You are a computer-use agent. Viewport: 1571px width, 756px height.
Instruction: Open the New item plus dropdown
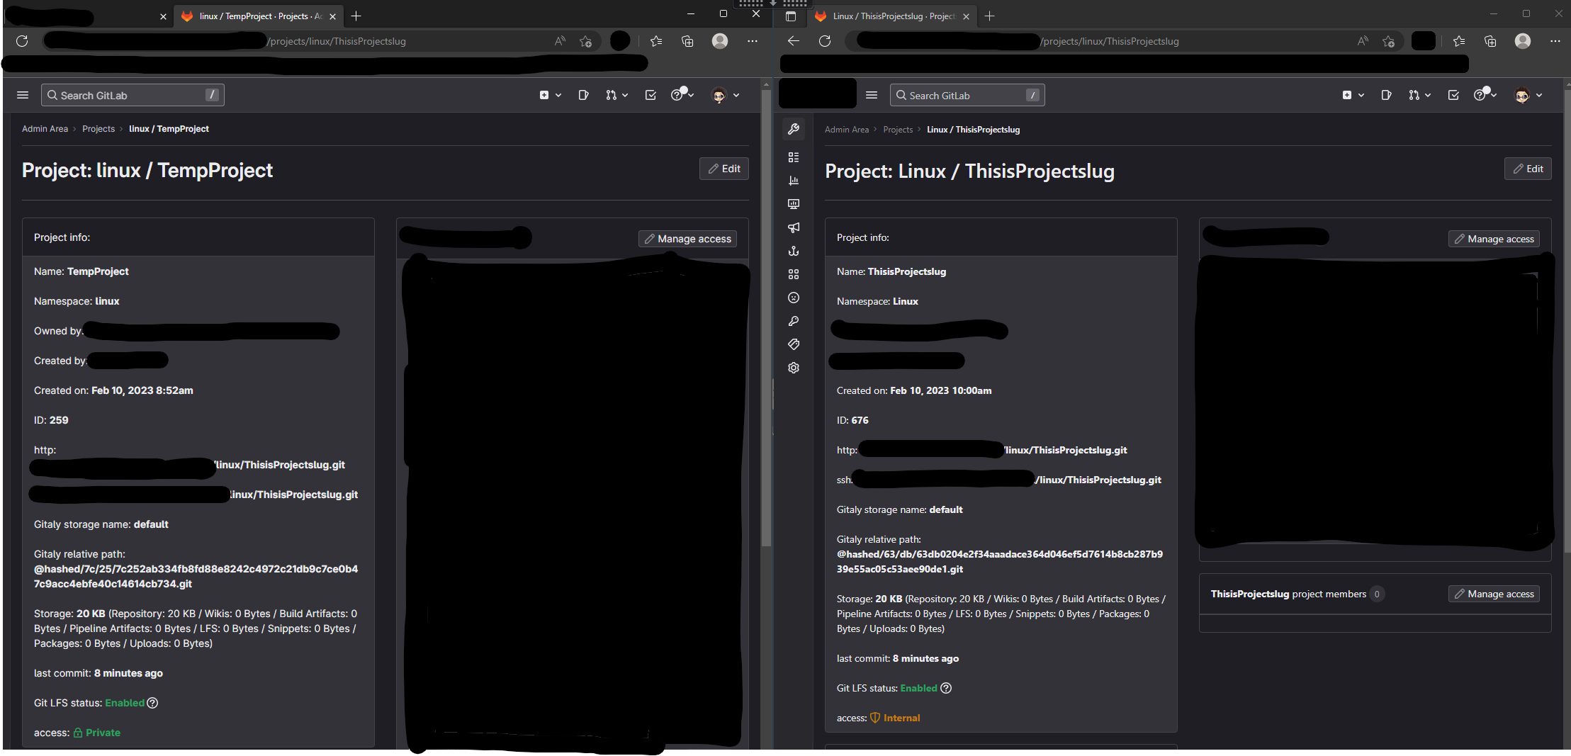(x=1353, y=94)
